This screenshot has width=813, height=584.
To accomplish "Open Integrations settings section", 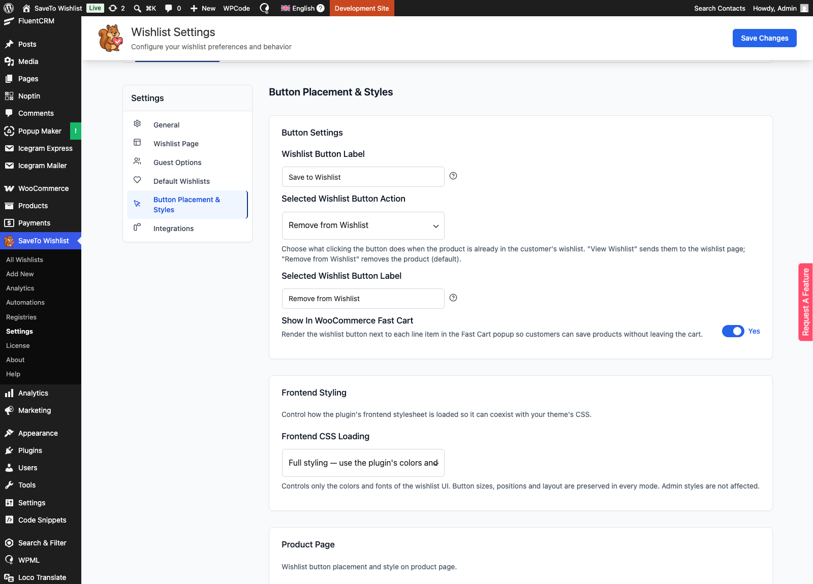I will pyautogui.click(x=187, y=229).
